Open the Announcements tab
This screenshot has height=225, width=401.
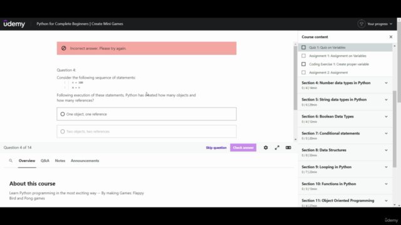[x=85, y=161]
